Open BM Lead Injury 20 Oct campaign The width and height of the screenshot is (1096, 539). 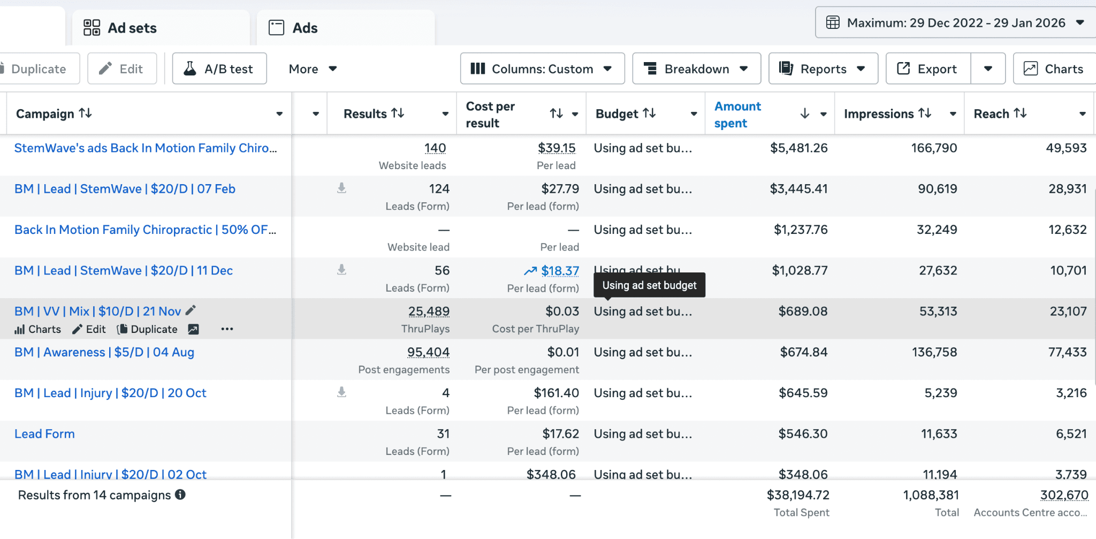110,393
